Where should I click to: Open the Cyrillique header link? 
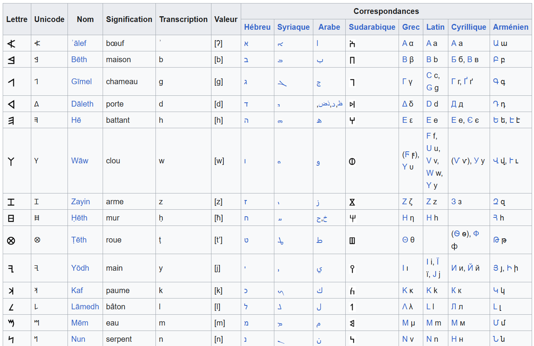pos(469,27)
